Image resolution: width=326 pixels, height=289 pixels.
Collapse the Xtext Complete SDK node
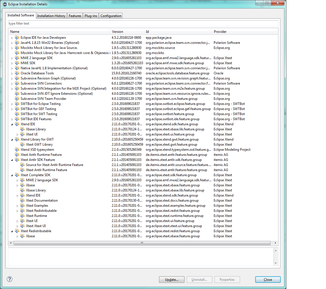[x=12, y=175]
